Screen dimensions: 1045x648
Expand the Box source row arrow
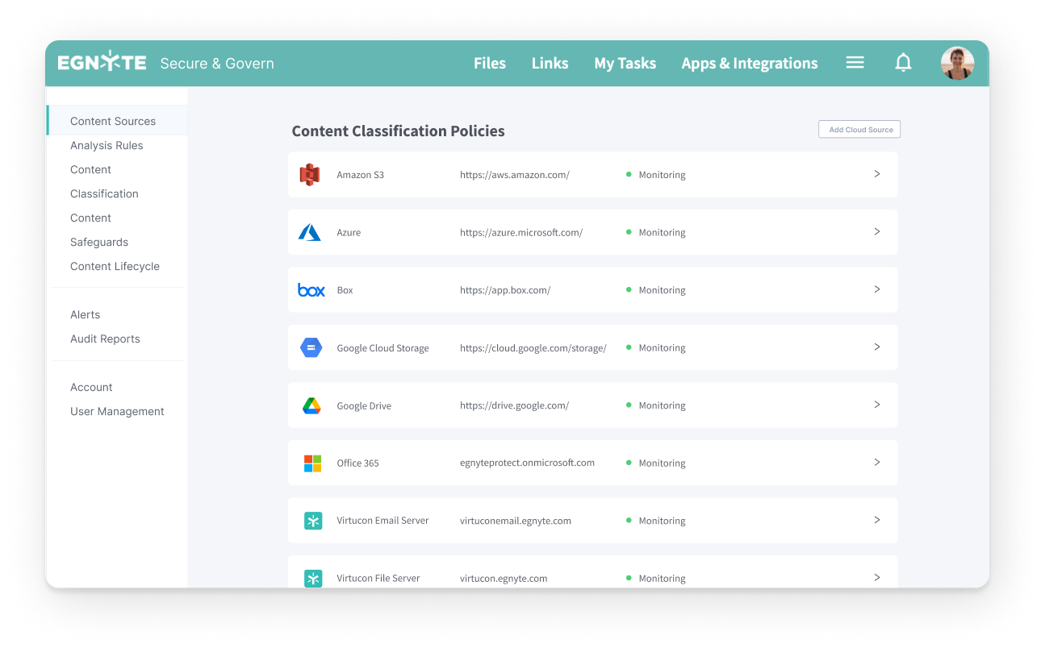tap(876, 289)
